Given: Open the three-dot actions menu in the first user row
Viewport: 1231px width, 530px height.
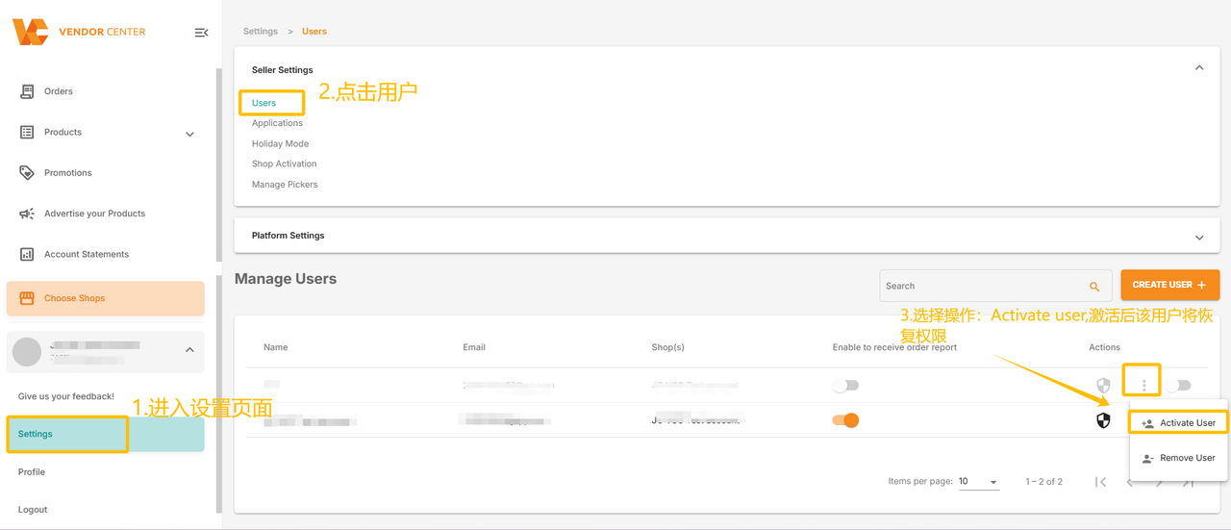Looking at the screenshot, I should click(1143, 385).
